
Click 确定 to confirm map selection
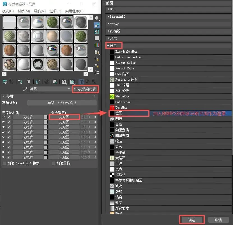pyautogui.click(x=192, y=220)
